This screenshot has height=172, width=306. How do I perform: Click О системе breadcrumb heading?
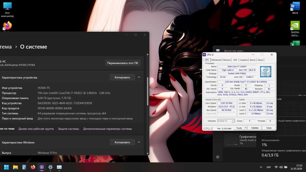coord(34,47)
